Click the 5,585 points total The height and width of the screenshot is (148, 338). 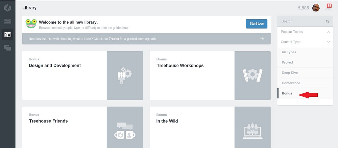pyautogui.click(x=304, y=8)
